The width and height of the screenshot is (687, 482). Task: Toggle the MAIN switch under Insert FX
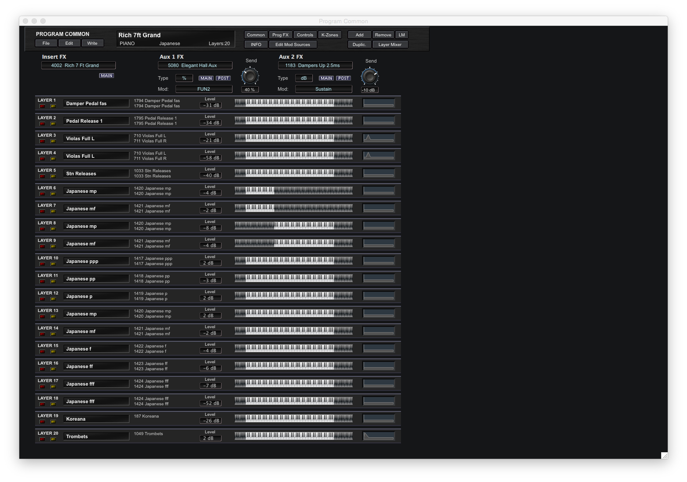tap(106, 76)
